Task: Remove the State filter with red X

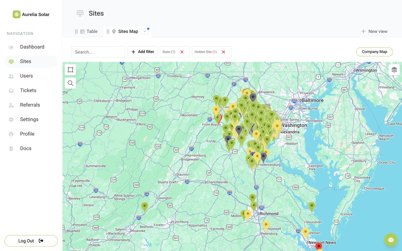Action: click(x=182, y=52)
